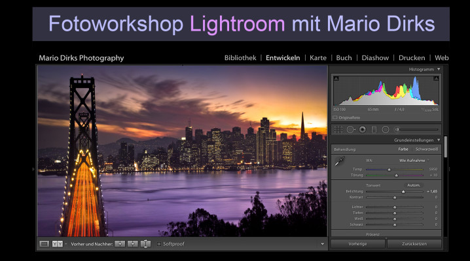The height and width of the screenshot is (261, 470).
Task: Copy after settings to before
Action: [x=132, y=244]
